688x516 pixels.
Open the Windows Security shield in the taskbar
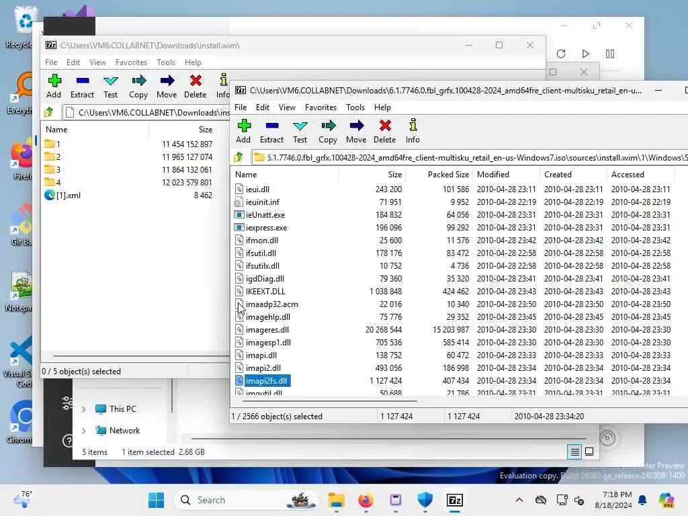(425, 500)
